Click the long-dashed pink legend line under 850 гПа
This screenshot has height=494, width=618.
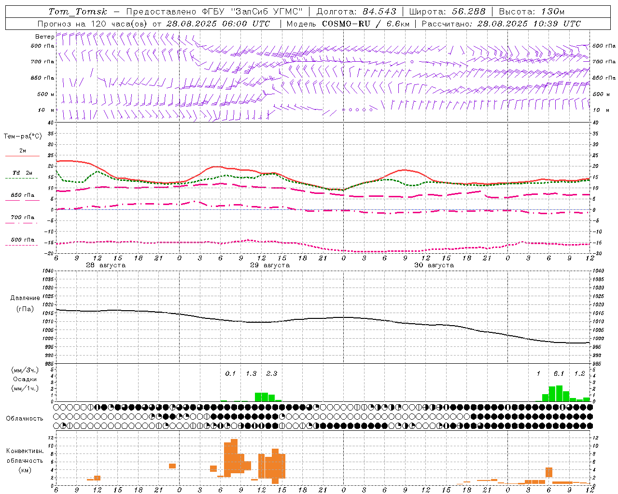[22, 200]
